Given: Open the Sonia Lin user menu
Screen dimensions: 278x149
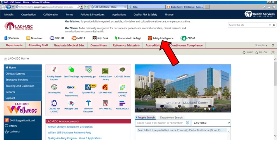Looking at the screenshot, I should point(261,45).
